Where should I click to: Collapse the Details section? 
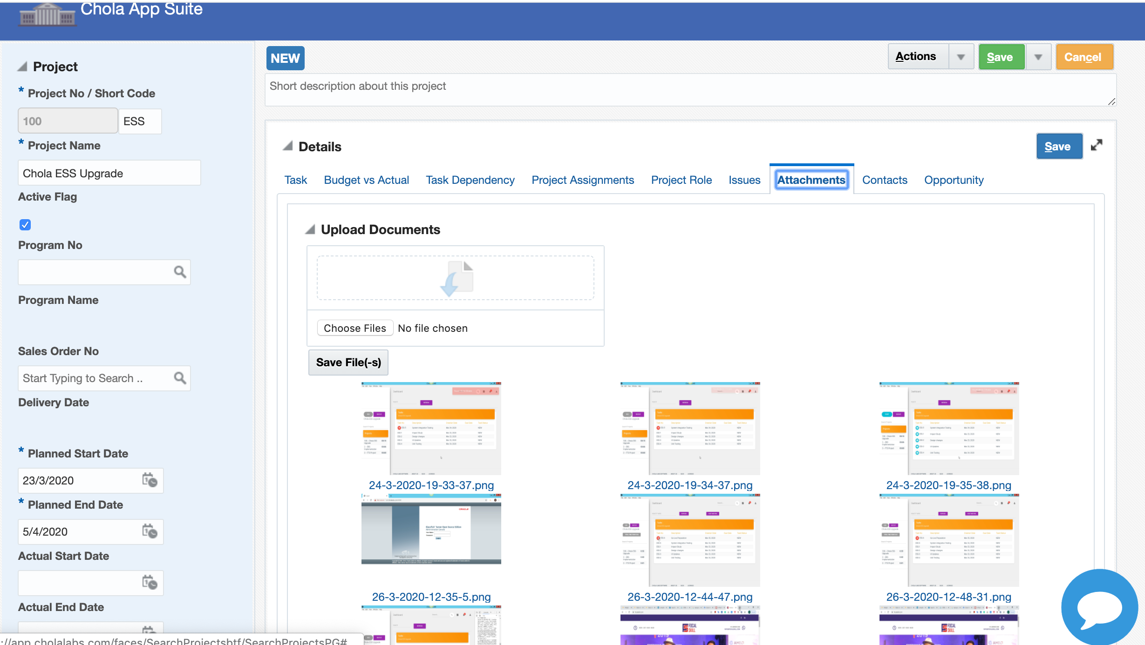point(288,146)
